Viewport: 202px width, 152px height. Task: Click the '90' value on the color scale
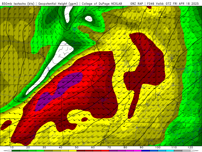click(x=142, y=147)
